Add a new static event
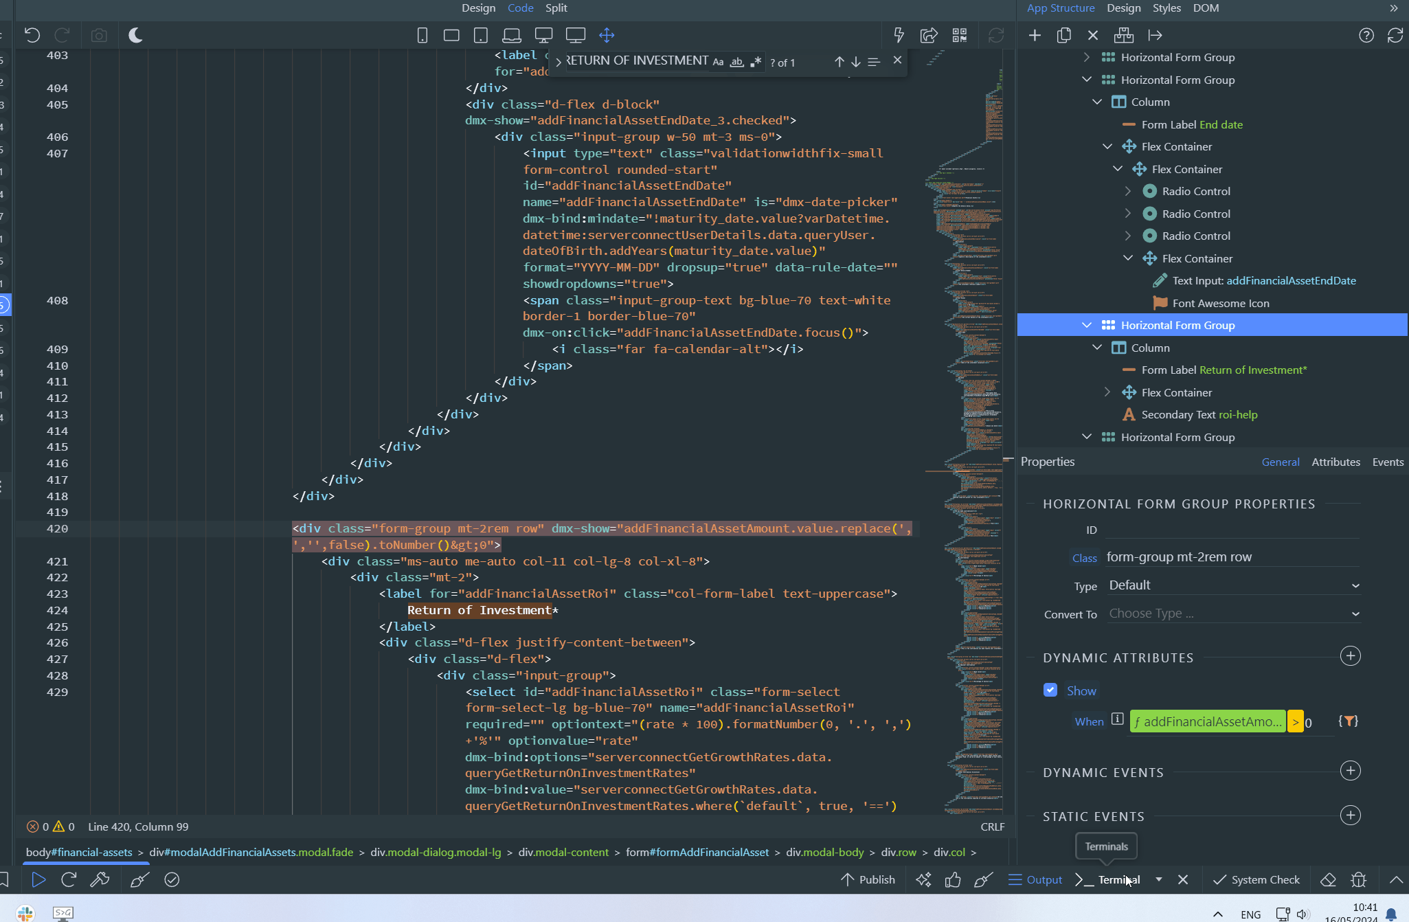1409x922 pixels. point(1351,816)
